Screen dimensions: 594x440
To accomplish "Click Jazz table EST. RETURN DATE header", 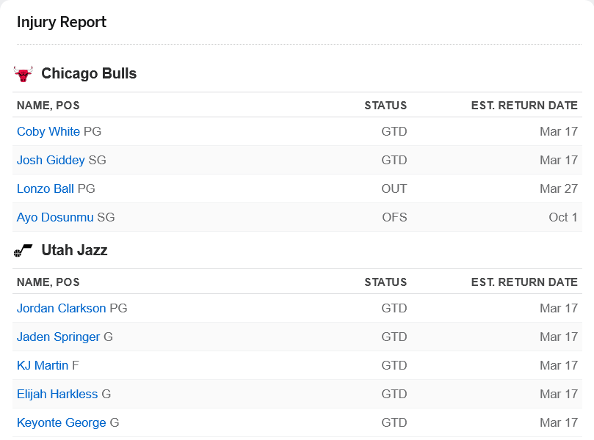I will tap(524, 282).
